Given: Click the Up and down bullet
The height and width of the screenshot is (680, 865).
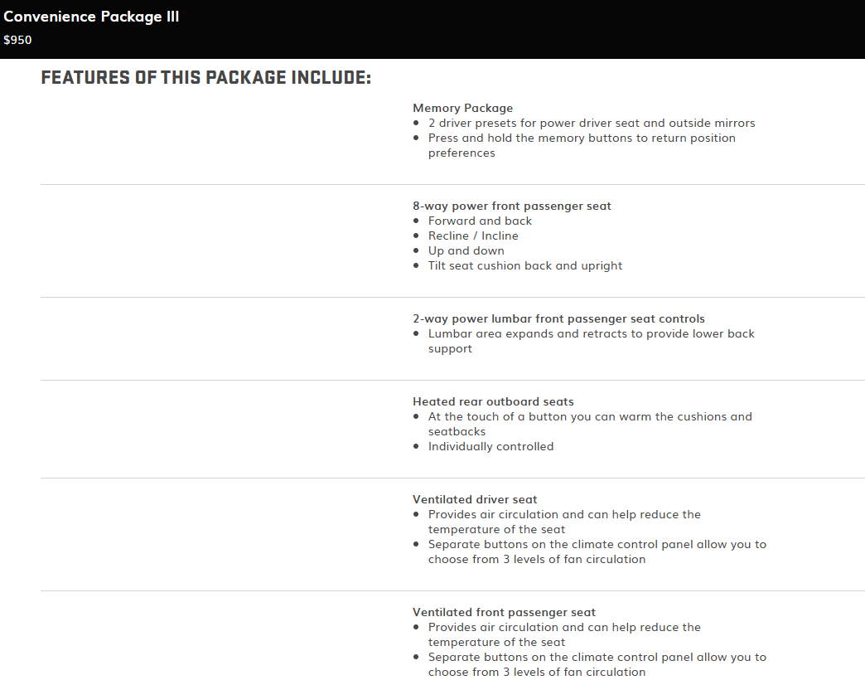Looking at the screenshot, I should point(466,250).
